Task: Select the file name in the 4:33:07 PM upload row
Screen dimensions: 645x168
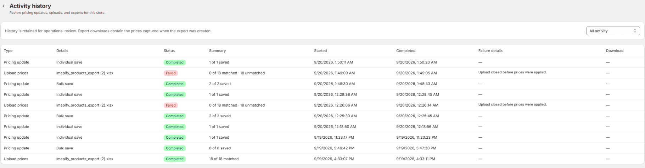Action: (x=85, y=159)
